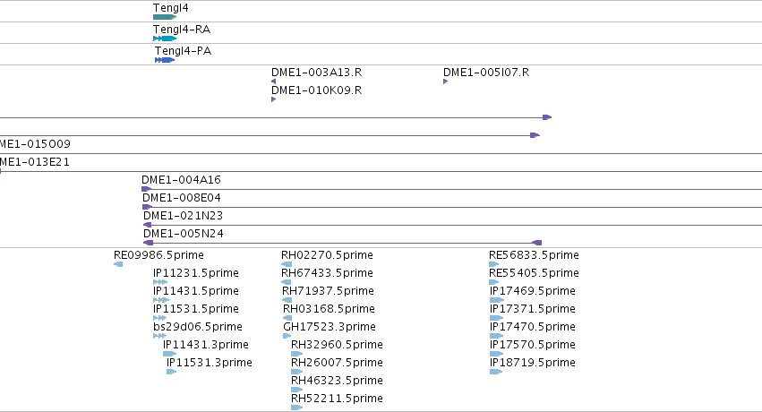This screenshot has height=412, width=762.
Task: Select the IP18719.5prime feature arrow
Action: [x=496, y=372]
